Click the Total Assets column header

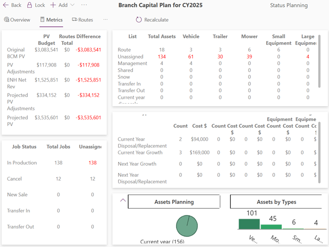click(162, 36)
